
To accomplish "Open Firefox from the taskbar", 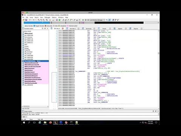I will point(50,122).
